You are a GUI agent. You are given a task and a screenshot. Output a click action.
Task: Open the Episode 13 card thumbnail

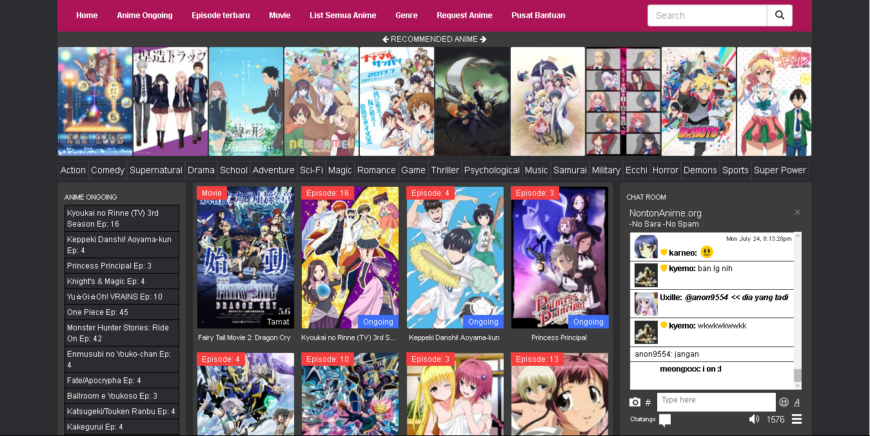pyautogui.click(x=560, y=394)
